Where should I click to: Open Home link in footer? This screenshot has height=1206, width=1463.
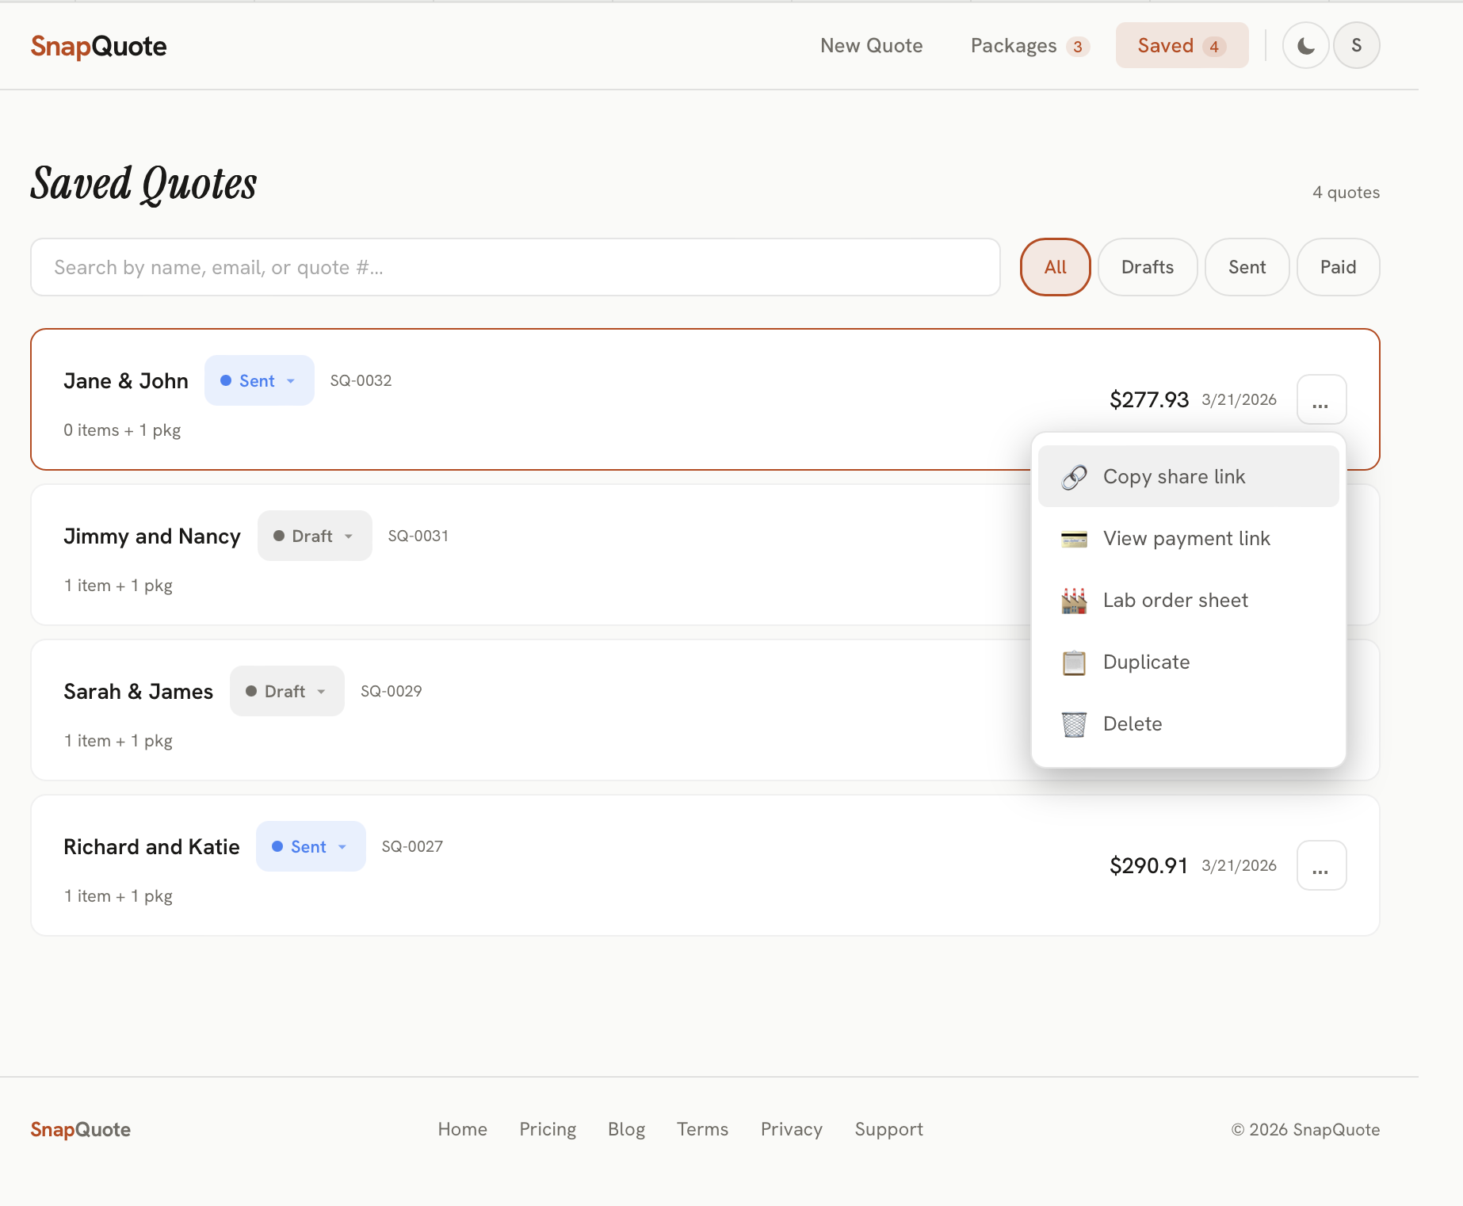tap(462, 1129)
